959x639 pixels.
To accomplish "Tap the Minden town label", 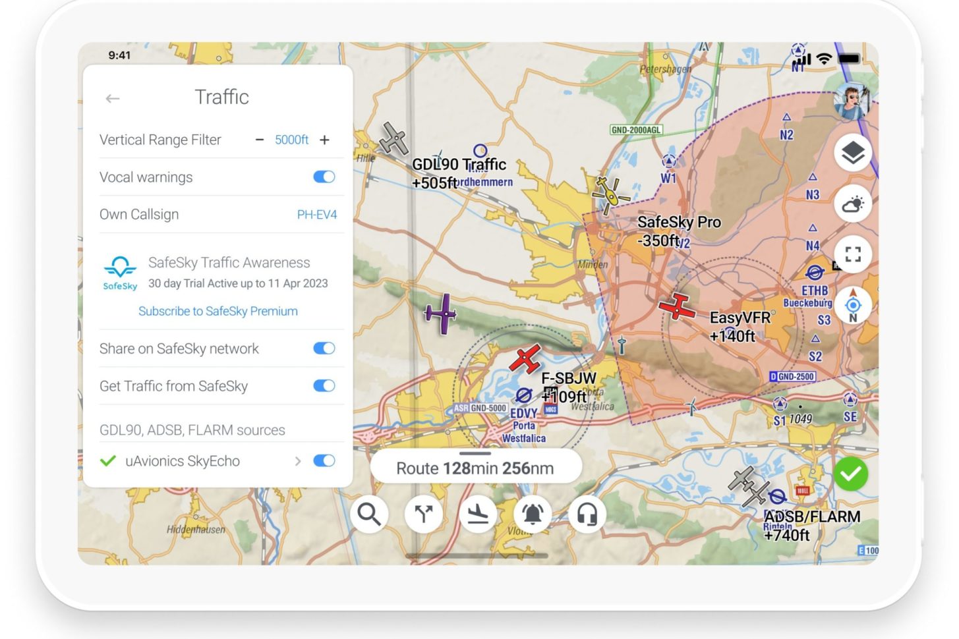I will pos(593,264).
